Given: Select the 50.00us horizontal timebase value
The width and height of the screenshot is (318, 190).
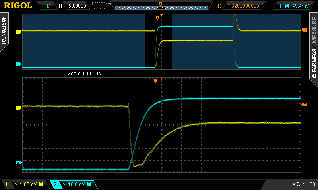Looking at the screenshot, I should coord(77,6).
